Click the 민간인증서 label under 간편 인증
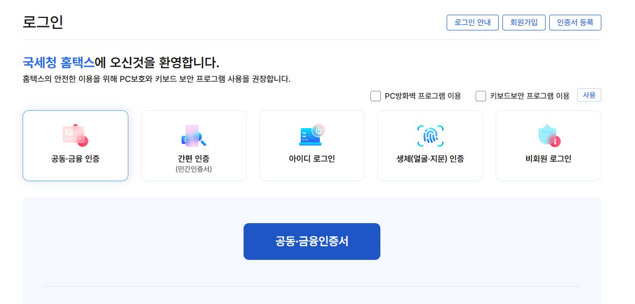 194,170
